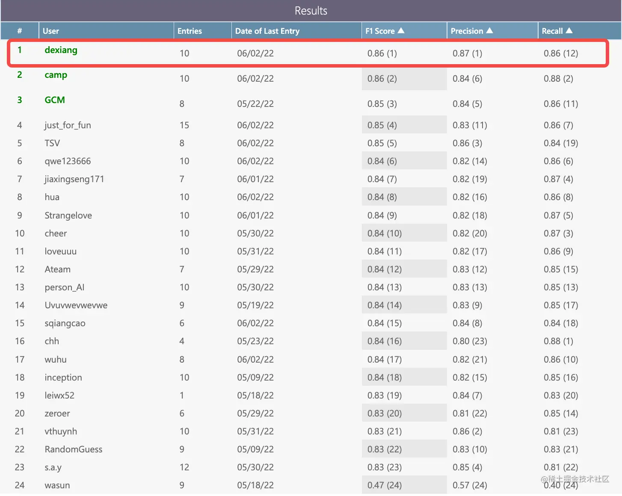Select username cheer

click(56, 233)
